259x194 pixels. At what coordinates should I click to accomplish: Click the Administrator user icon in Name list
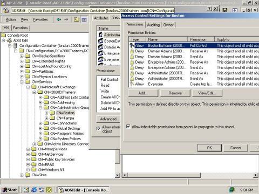coord(100,34)
